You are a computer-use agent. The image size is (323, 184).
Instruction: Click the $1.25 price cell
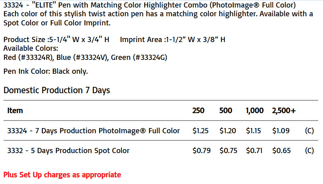(200, 131)
